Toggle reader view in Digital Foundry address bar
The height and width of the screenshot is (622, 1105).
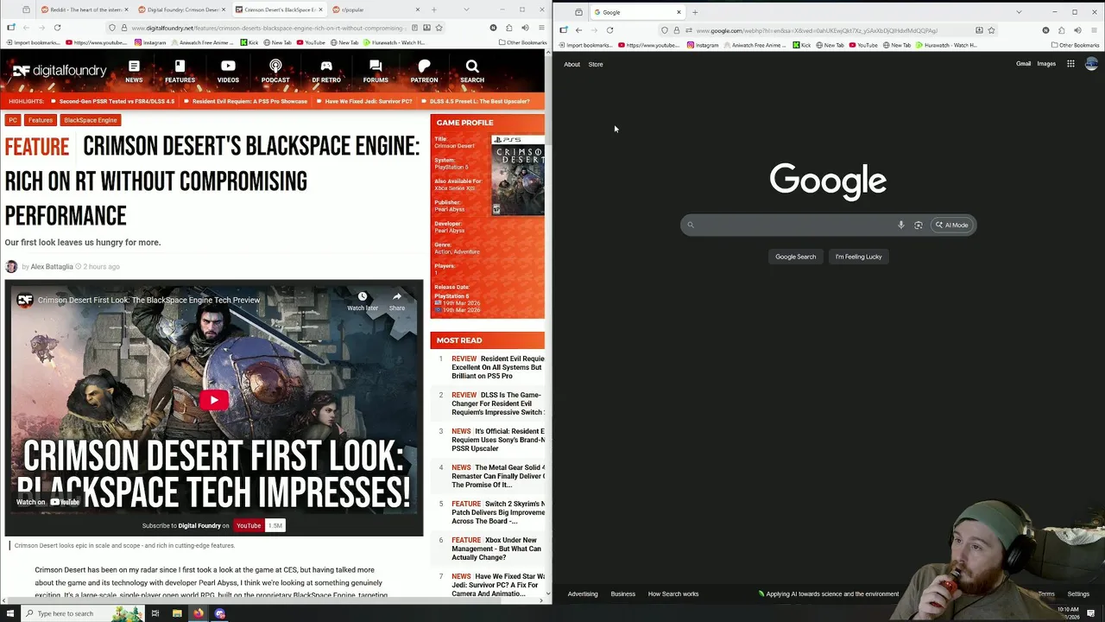point(415,28)
